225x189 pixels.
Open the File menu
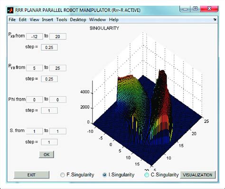click(x=12, y=19)
